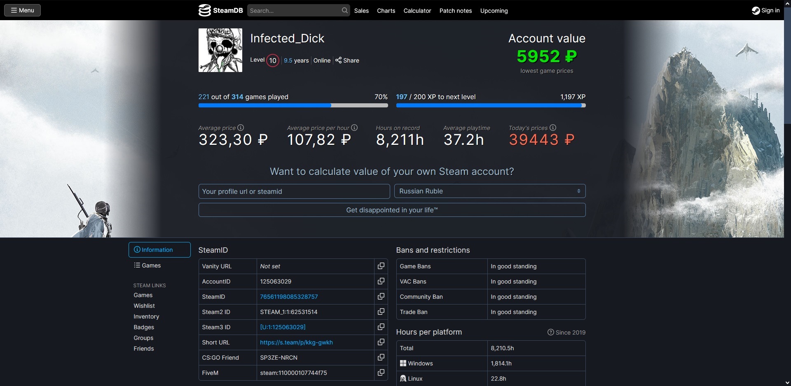The width and height of the screenshot is (791, 386).
Task: Copy the AccountID value
Action: [x=381, y=281]
